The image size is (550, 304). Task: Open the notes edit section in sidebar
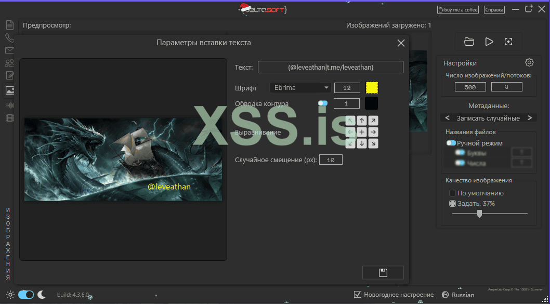(x=9, y=75)
